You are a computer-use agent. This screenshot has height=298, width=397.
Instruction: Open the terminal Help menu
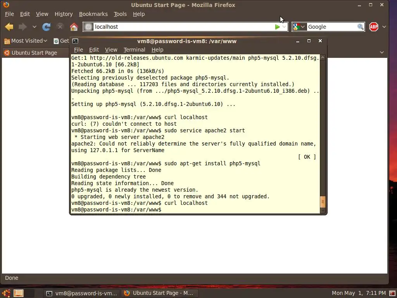pyautogui.click(x=157, y=50)
